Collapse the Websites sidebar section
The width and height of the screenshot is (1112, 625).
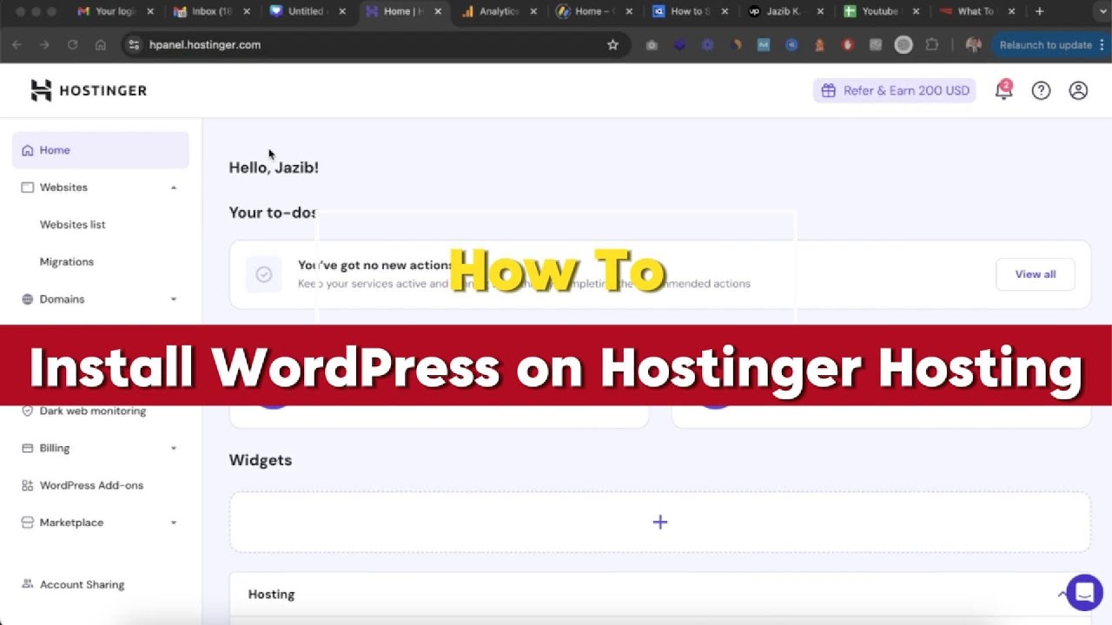click(x=174, y=187)
